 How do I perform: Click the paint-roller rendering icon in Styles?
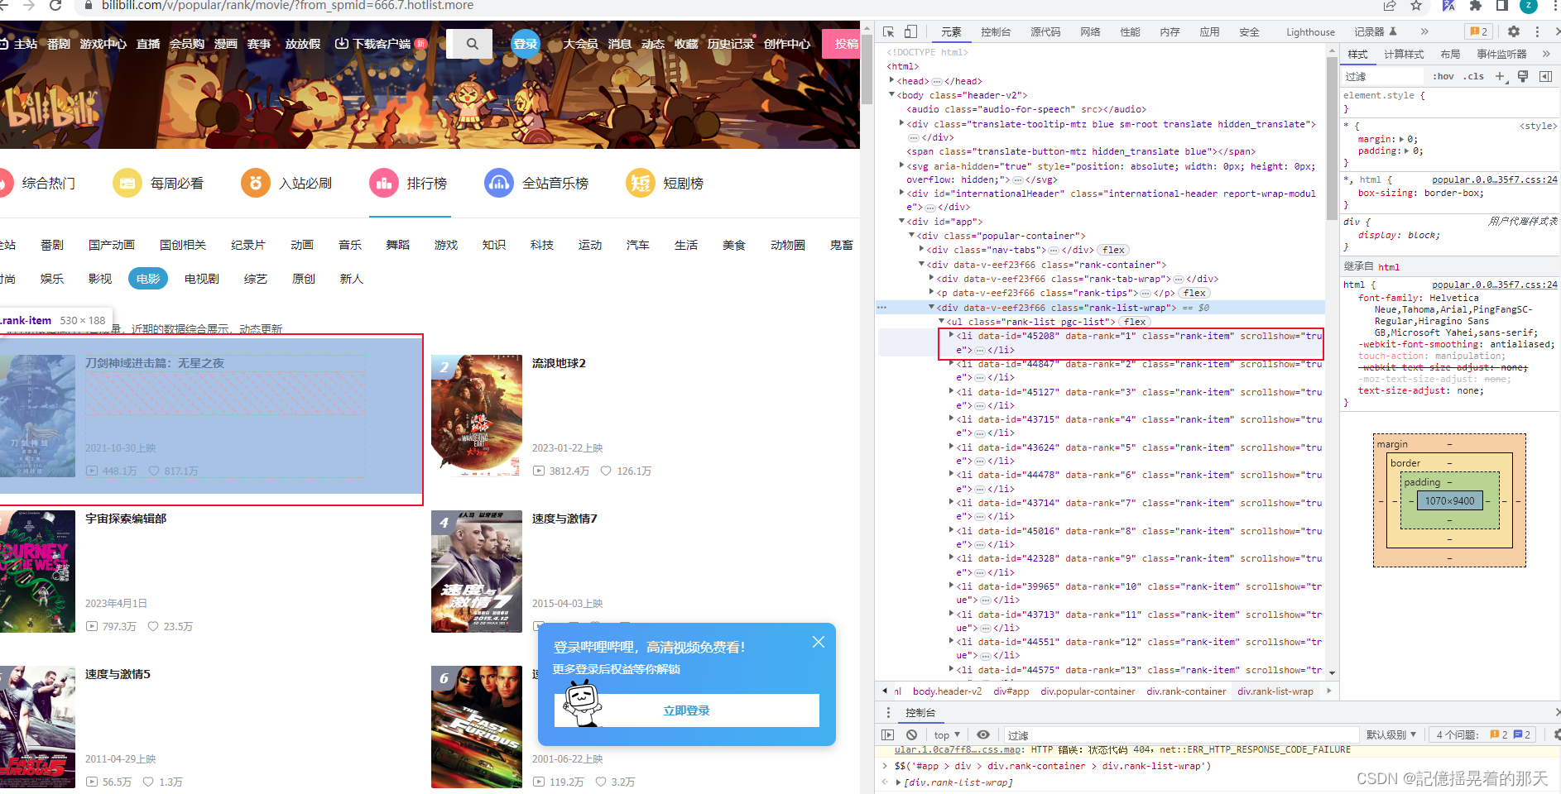tap(1523, 76)
